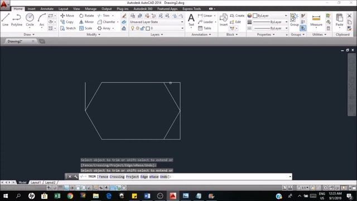The height and width of the screenshot is (201, 357).
Task: Click the Trim tool
Action: [104, 16]
